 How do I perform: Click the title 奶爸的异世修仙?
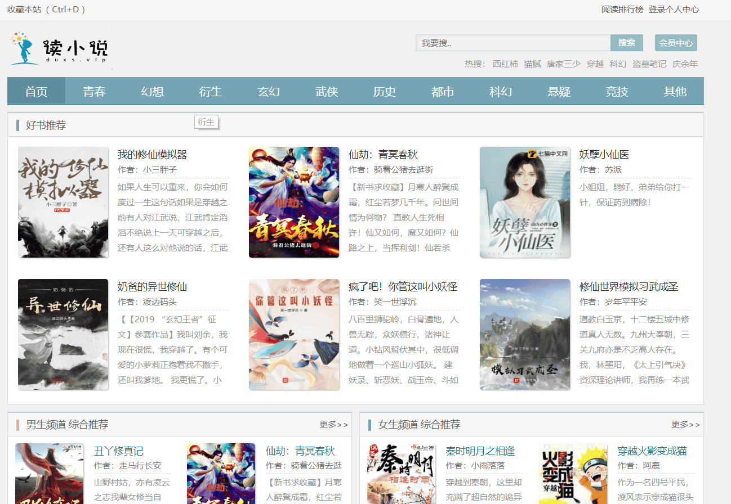pos(152,287)
